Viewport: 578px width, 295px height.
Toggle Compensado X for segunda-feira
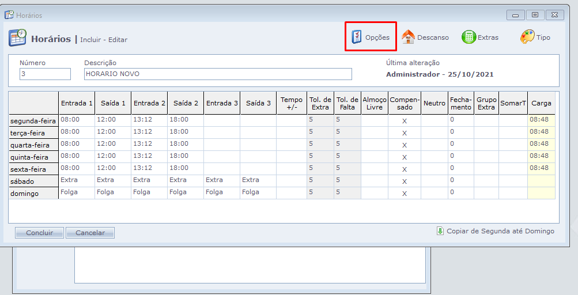click(405, 121)
